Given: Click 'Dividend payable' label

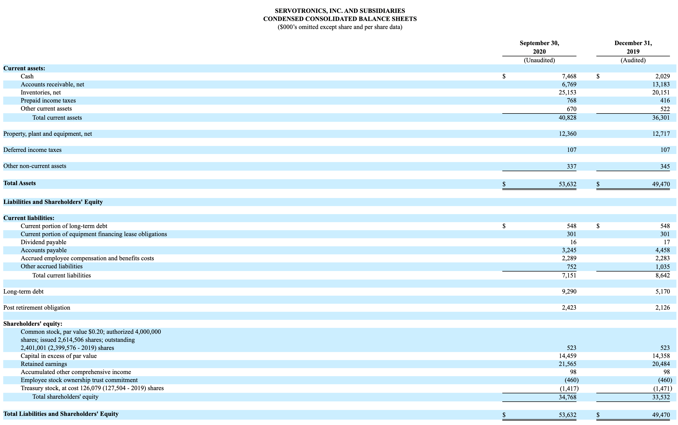Looking at the screenshot, I should (44, 242).
